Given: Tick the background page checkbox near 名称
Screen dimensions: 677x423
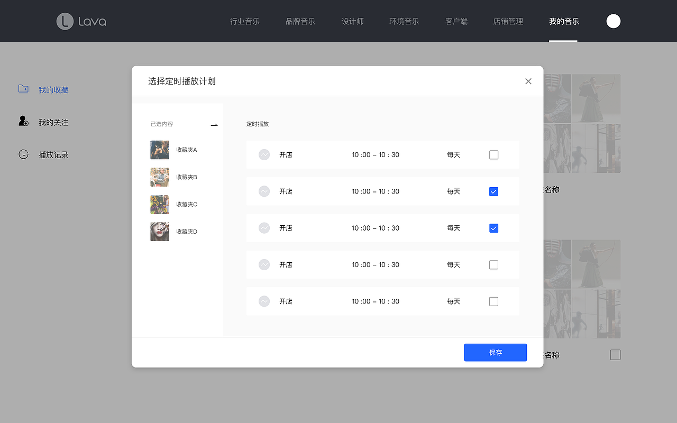Looking at the screenshot, I should (615, 355).
